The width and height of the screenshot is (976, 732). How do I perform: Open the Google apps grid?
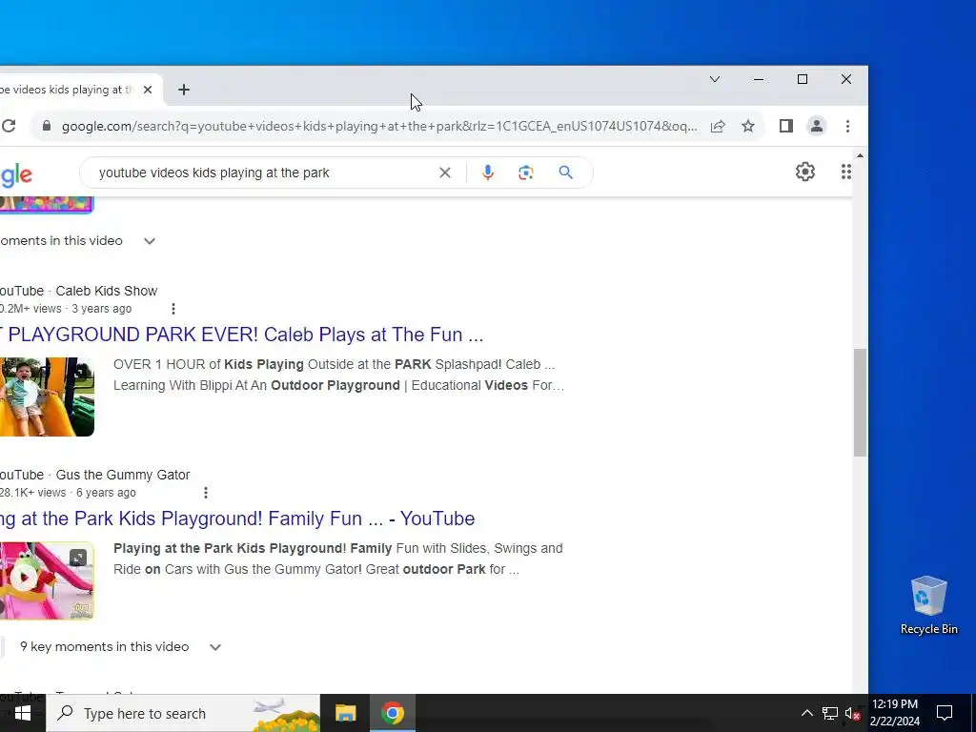coord(846,172)
